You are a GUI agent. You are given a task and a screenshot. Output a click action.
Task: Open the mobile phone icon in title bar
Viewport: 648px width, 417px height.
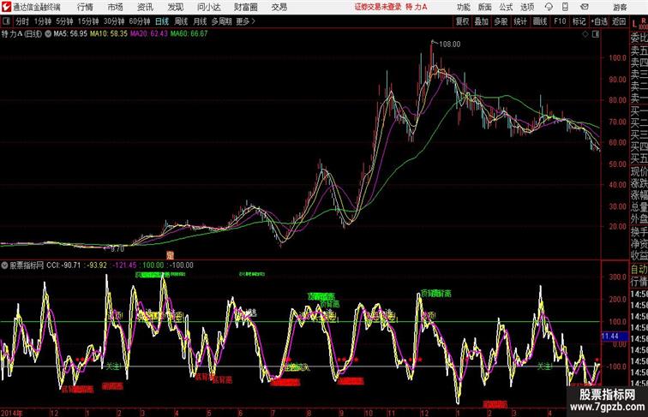566,7
